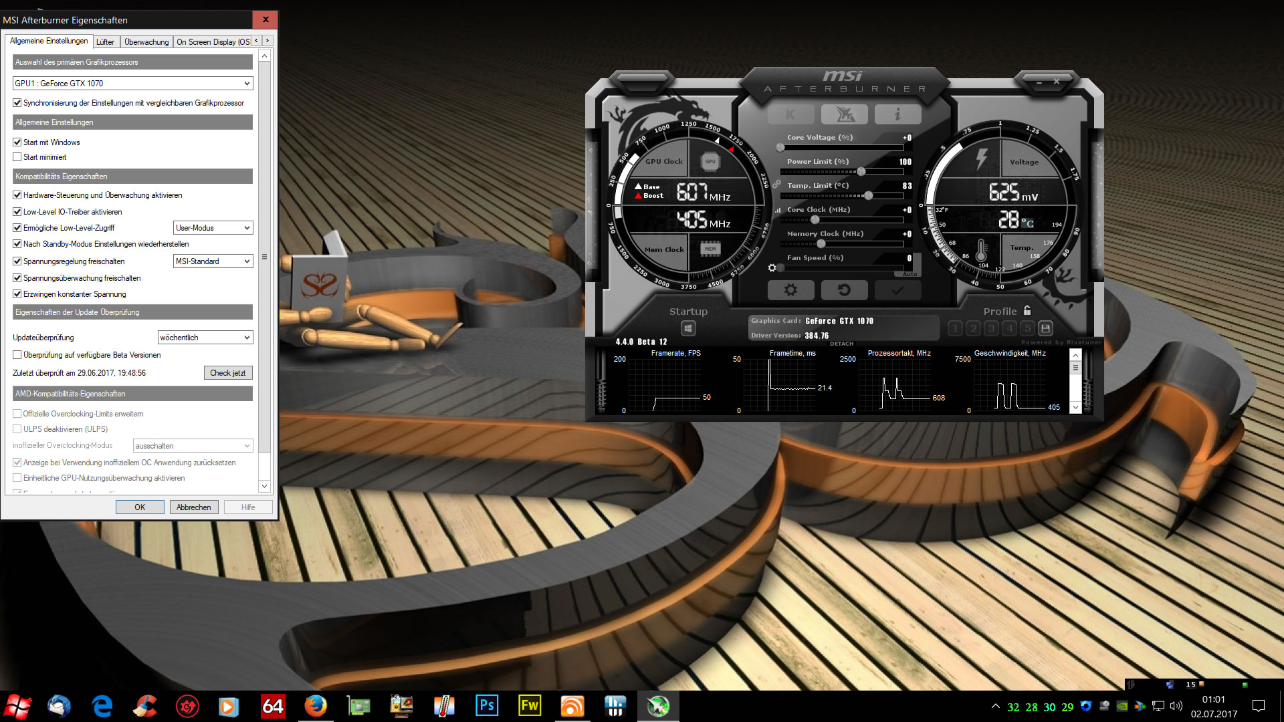This screenshot has width=1284, height=722.
Task: Toggle Erzwingen konstanter Spannung checkbox
Action: point(17,294)
